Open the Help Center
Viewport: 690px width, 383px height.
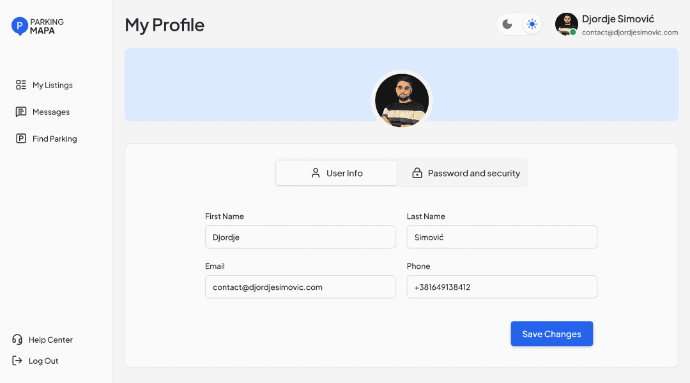pyautogui.click(x=42, y=340)
